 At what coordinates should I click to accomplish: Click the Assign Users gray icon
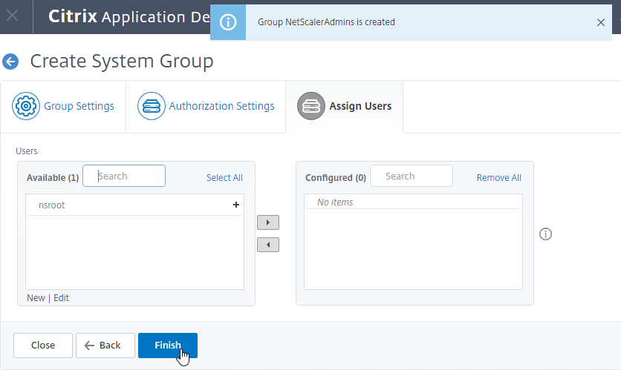click(311, 106)
